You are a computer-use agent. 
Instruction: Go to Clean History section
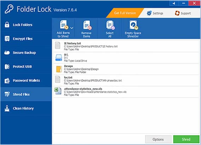click(26, 108)
